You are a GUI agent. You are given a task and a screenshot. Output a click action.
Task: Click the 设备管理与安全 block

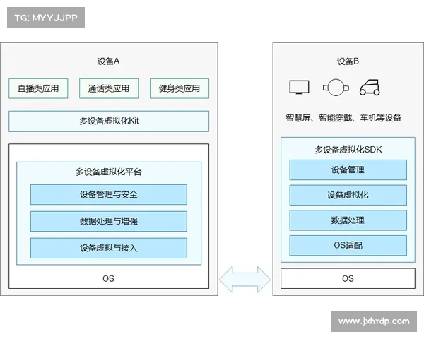click(109, 194)
